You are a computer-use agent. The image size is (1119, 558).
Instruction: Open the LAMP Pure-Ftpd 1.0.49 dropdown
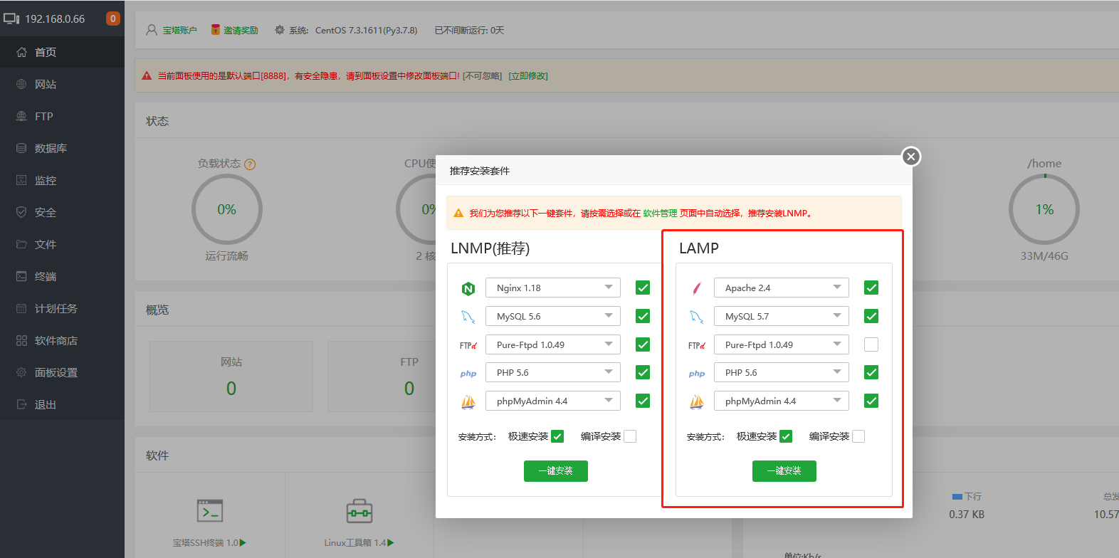tap(782, 344)
